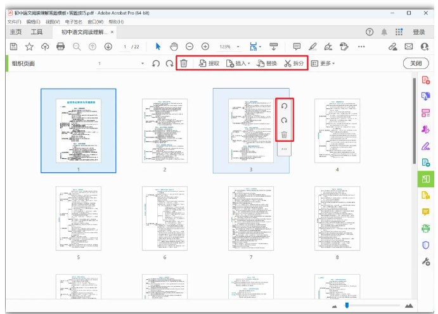Image resolution: width=438 pixels, height=314 pixels.
Task: Click the current page number field
Action: coord(125,47)
